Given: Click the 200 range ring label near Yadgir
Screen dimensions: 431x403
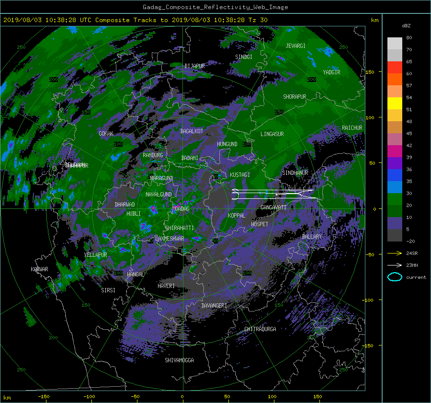Looking at the screenshot, I should coord(311,80).
